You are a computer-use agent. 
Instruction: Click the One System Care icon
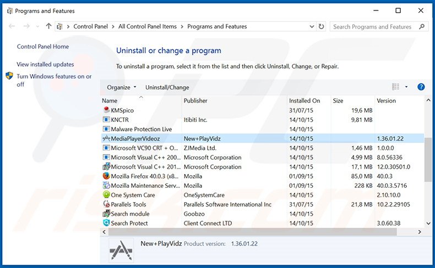tap(106, 195)
